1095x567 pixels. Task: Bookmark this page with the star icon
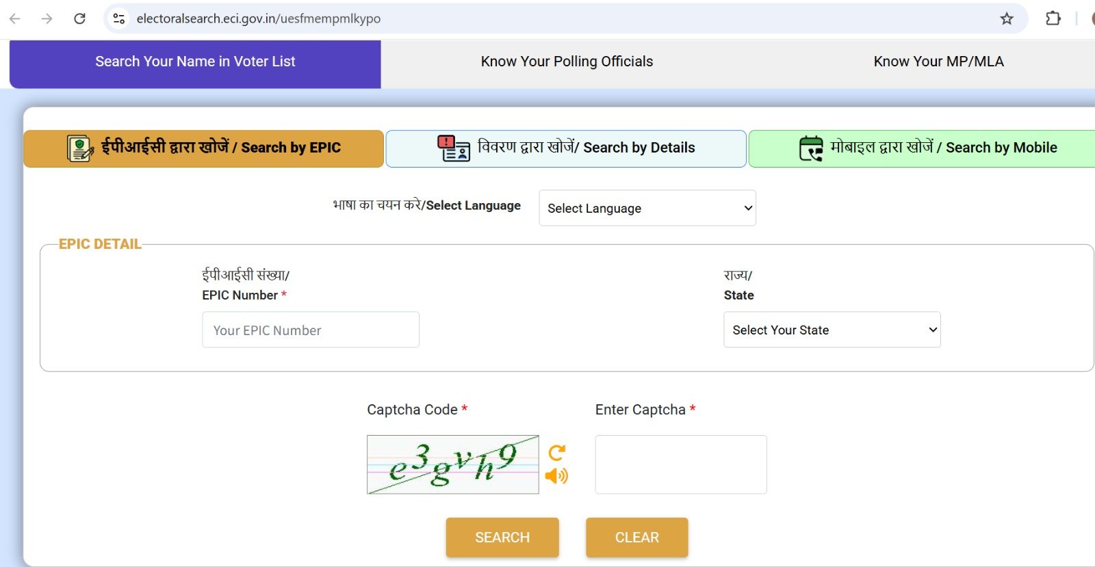click(1006, 18)
